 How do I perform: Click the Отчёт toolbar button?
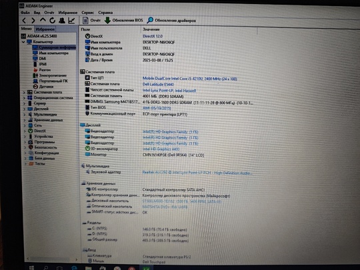pyautogui.click(x=91, y=21)
